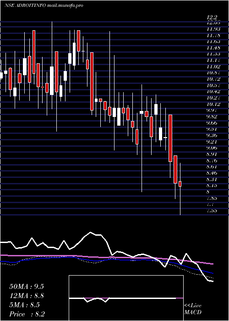Select the 11.78 price axis label
The image size is (229, 321).
click(213, 35)
